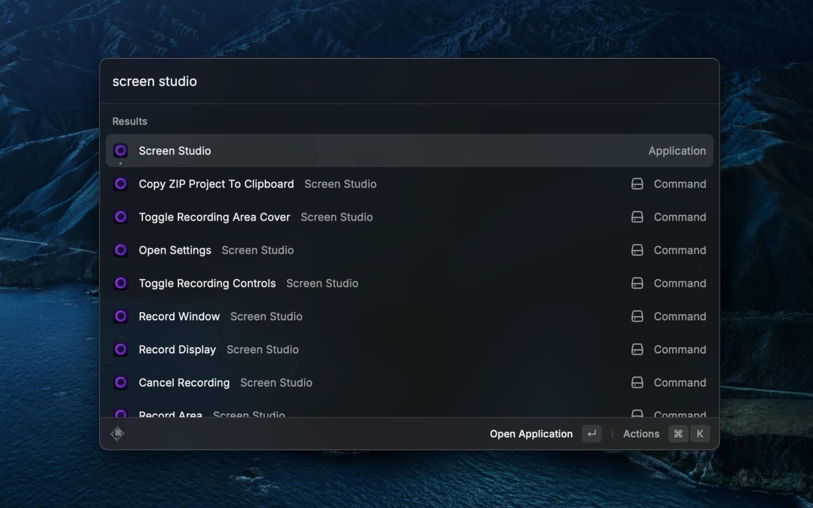Select the Copy ZIP Project To Clipboard command

(409, 184)
